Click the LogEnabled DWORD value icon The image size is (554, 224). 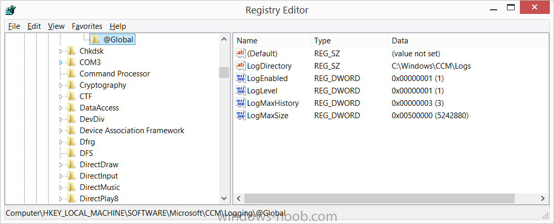(241, 78)
